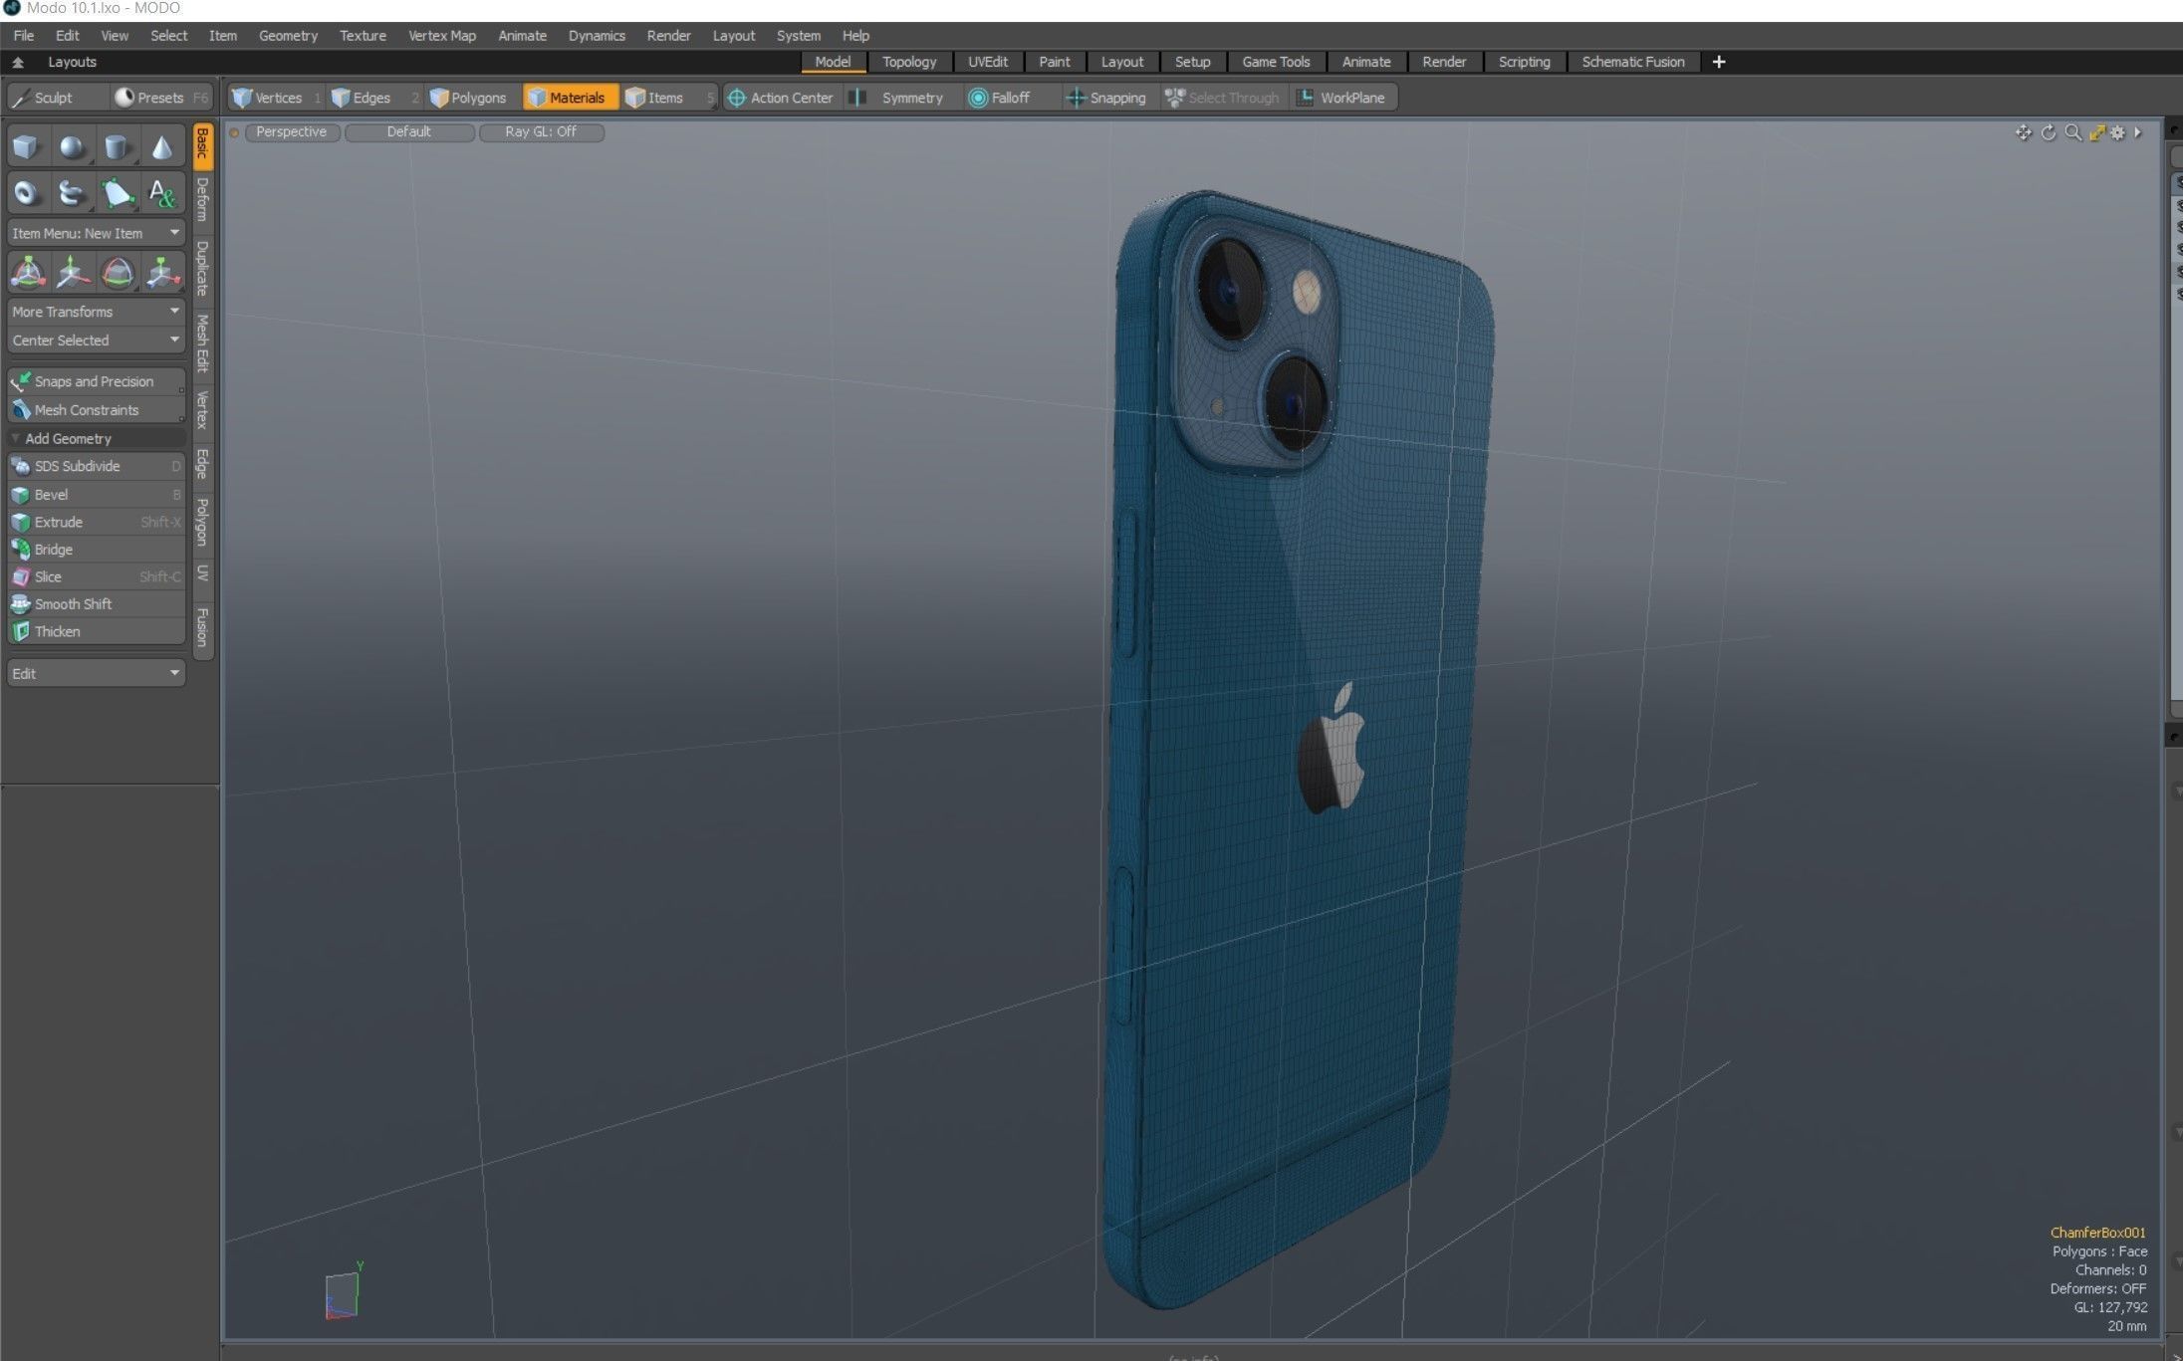The height and width of the screenshot is (1361, 2183).
Task: Switch to the UVEdit layout tab
Action: coord(988,62)
